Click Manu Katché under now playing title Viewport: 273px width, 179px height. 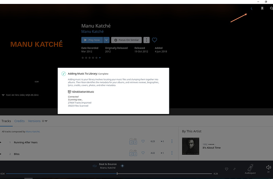pyautogui.click(x=108, y=168)
